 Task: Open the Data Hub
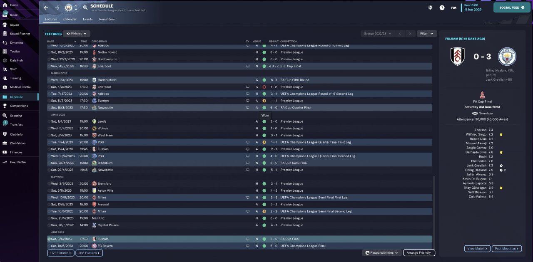[19, 60]
